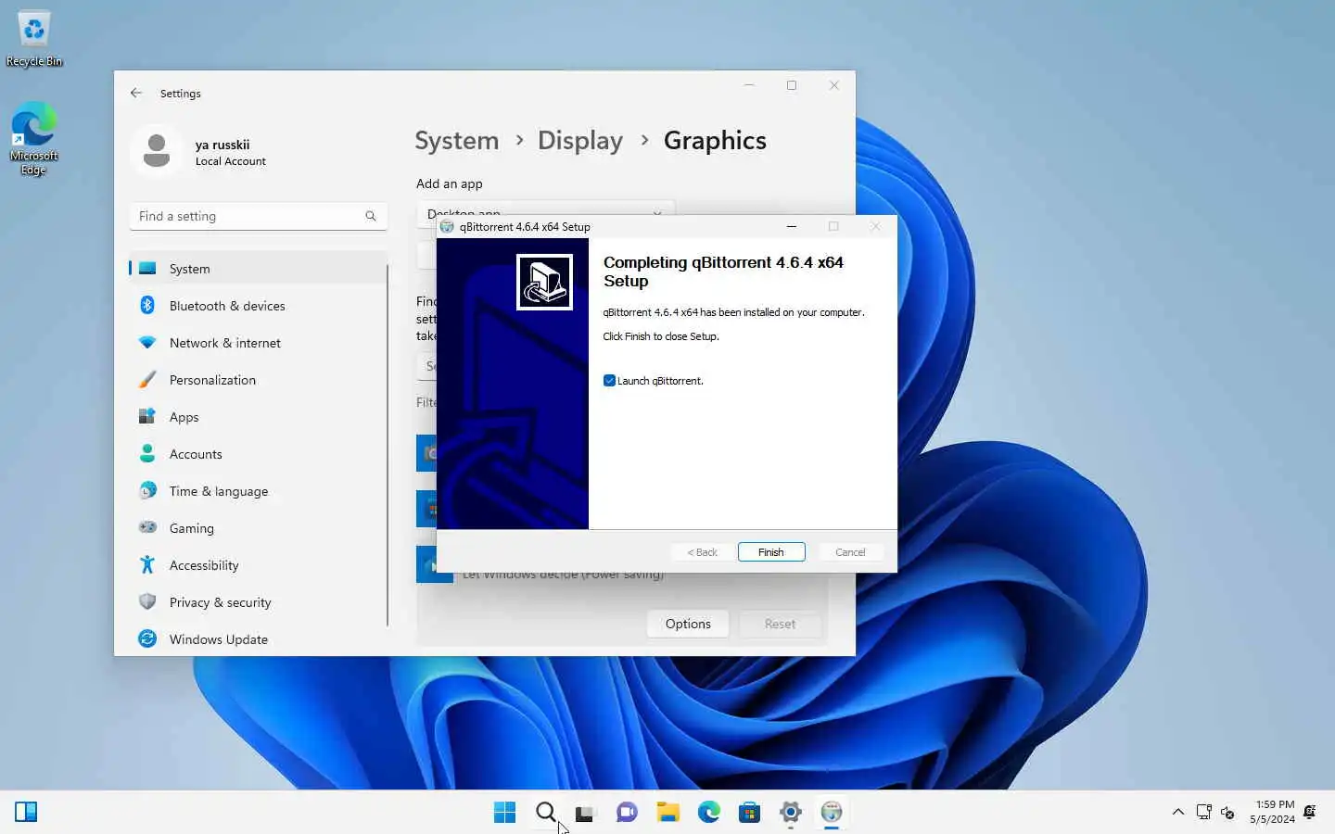Viewport: 1335px width, 834px height.
Task: Click the search magnifier in Settings search box
Action: [x=371, y=216]
